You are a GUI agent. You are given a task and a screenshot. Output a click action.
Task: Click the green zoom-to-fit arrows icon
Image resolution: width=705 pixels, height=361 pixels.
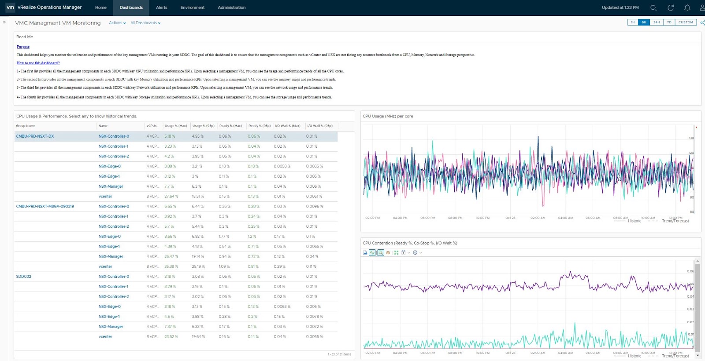click(396, 253)
